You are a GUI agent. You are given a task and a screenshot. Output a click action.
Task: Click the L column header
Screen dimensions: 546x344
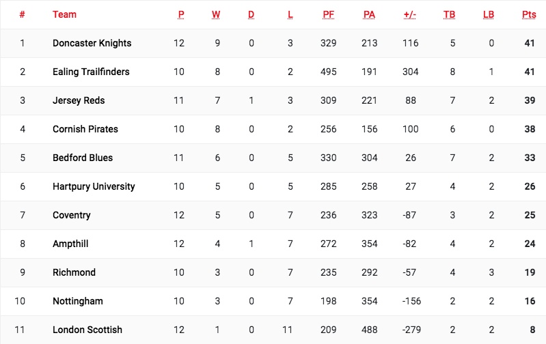point(290,14)
